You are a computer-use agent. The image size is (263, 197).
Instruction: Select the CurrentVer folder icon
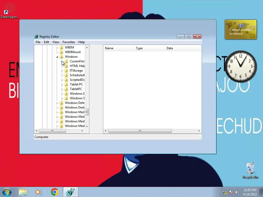[x=67, y=61]
